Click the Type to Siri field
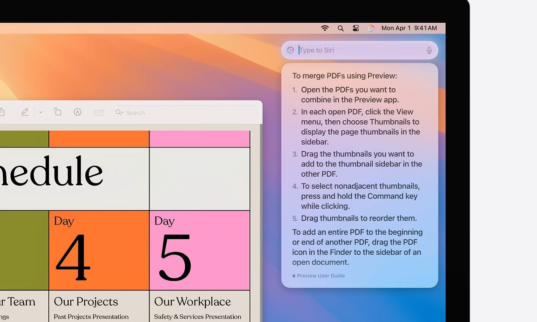Screen dimensions: 537x322 coord(359,50)
